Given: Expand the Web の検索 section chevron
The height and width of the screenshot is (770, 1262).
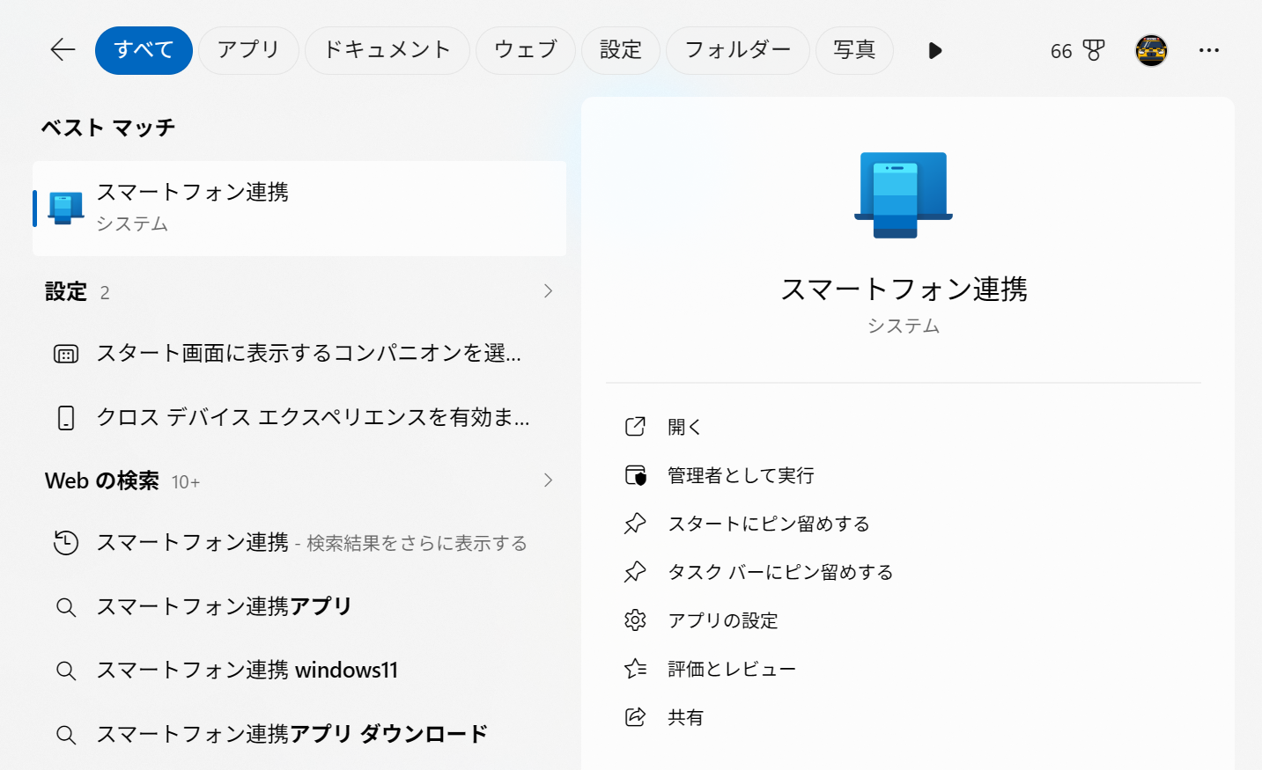Looking at the screenshot, I should 548,480.
